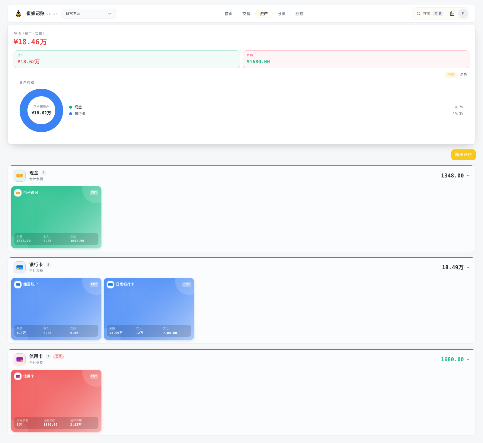Click the CNY badge on 信用卡 card

pos(94,376)
